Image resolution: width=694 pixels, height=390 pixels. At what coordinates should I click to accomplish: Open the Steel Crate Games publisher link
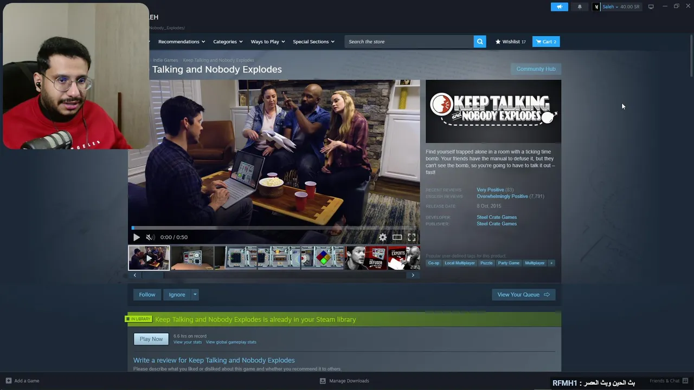click(497, 224)
